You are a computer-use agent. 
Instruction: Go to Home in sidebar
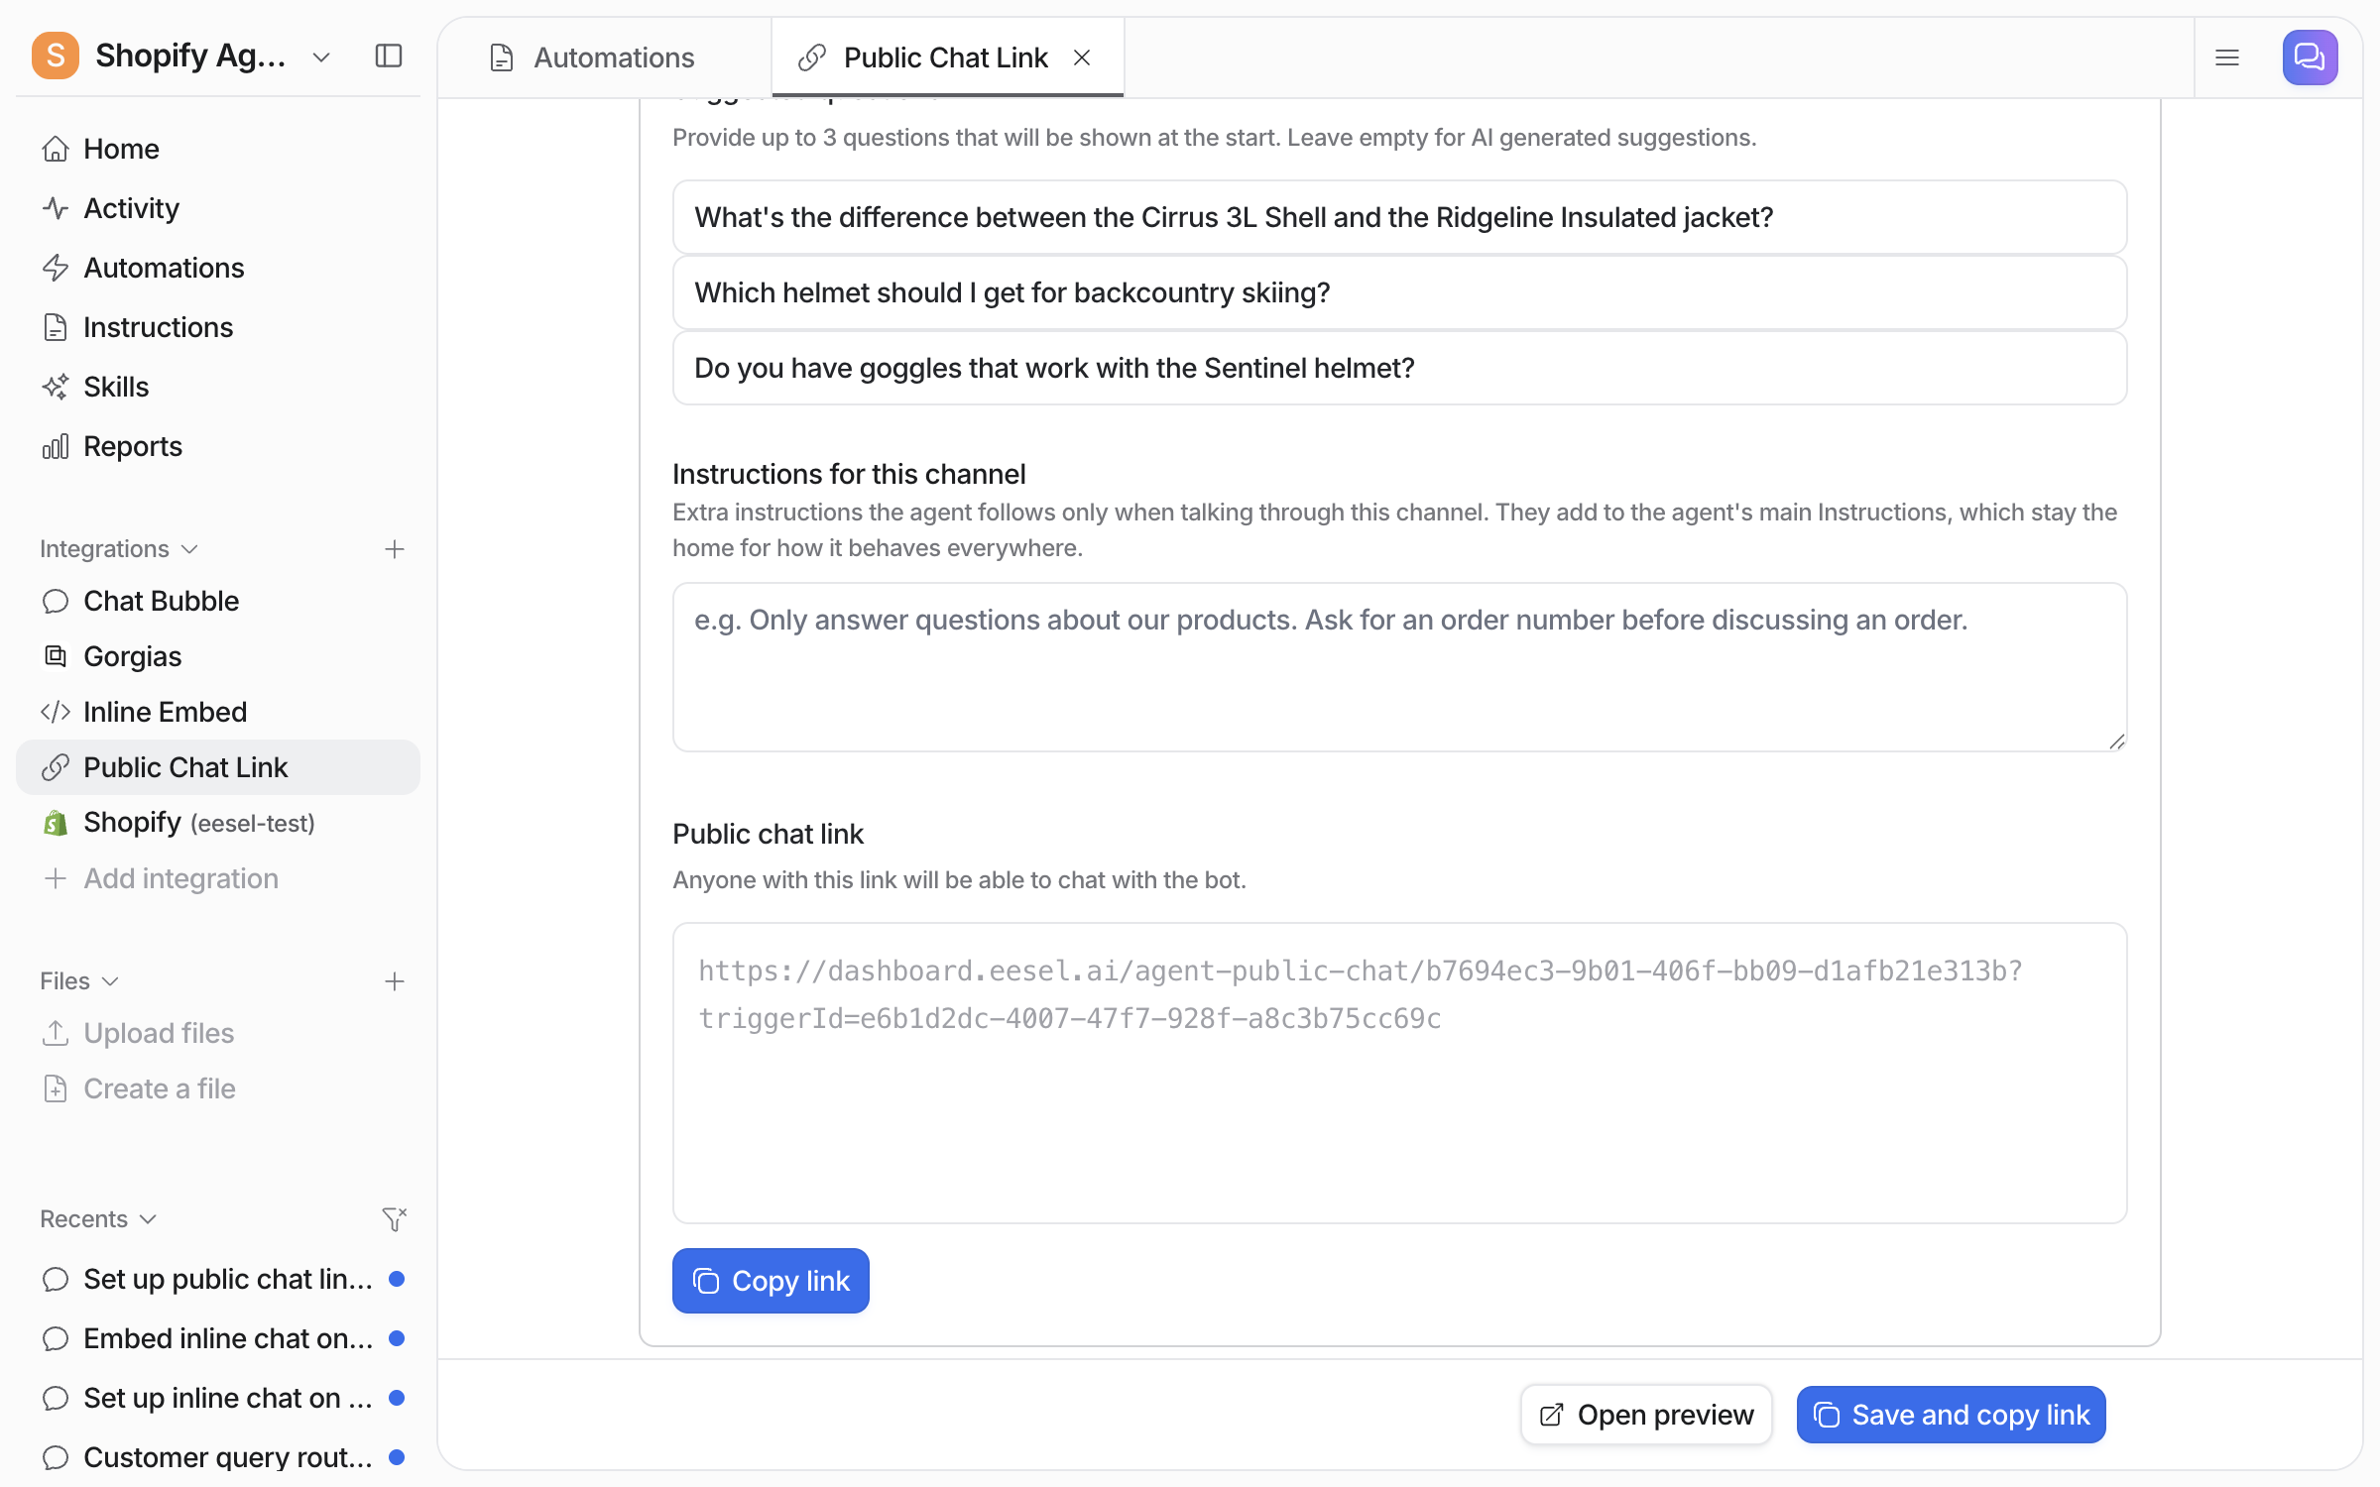[x=218, y=149]
